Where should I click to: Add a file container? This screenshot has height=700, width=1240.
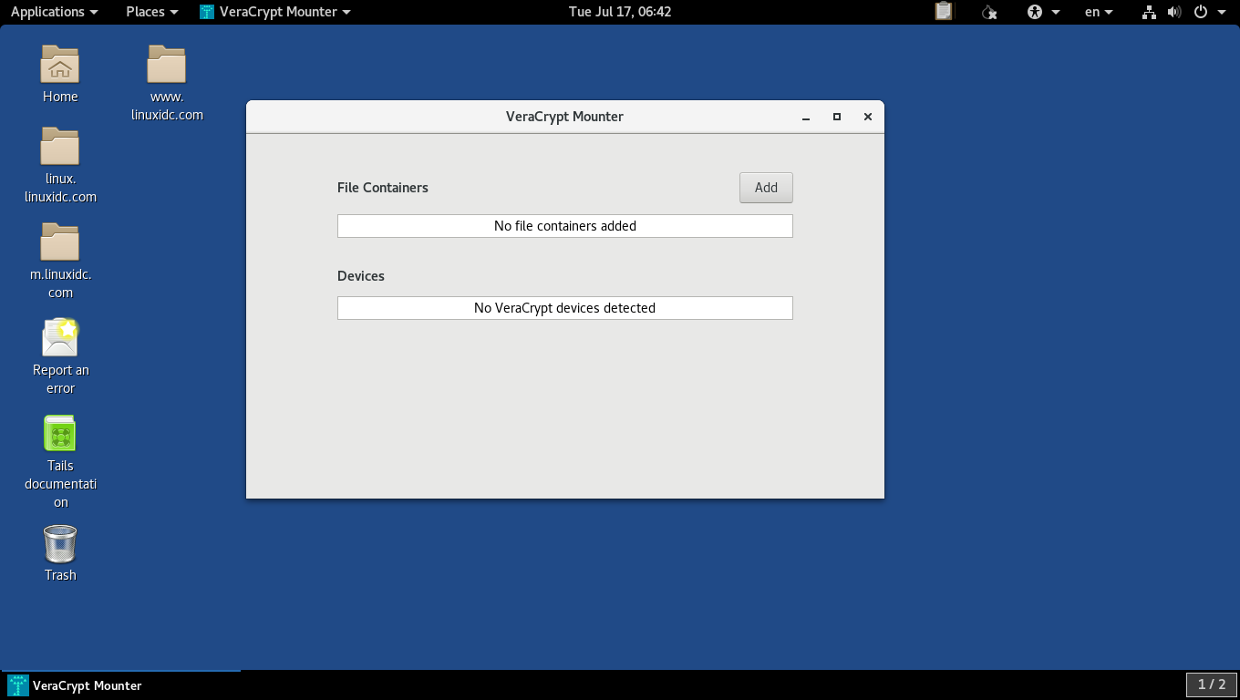point(766,188)
